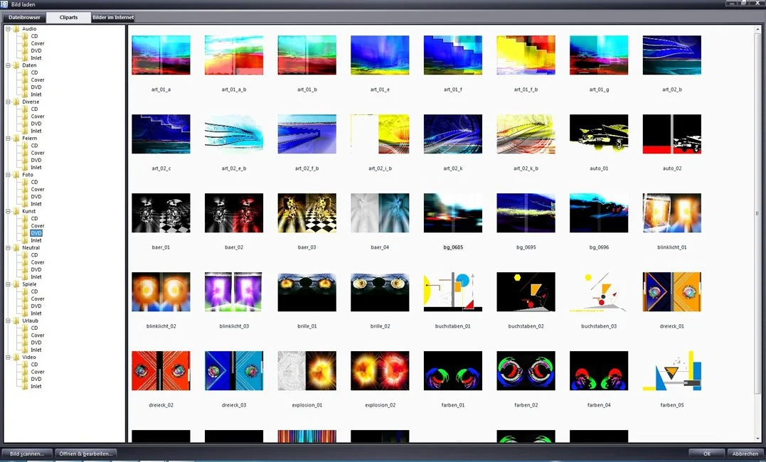Collapse the Kunst folder node
This screenshot has width=766, height=462.
coord(8,211)
